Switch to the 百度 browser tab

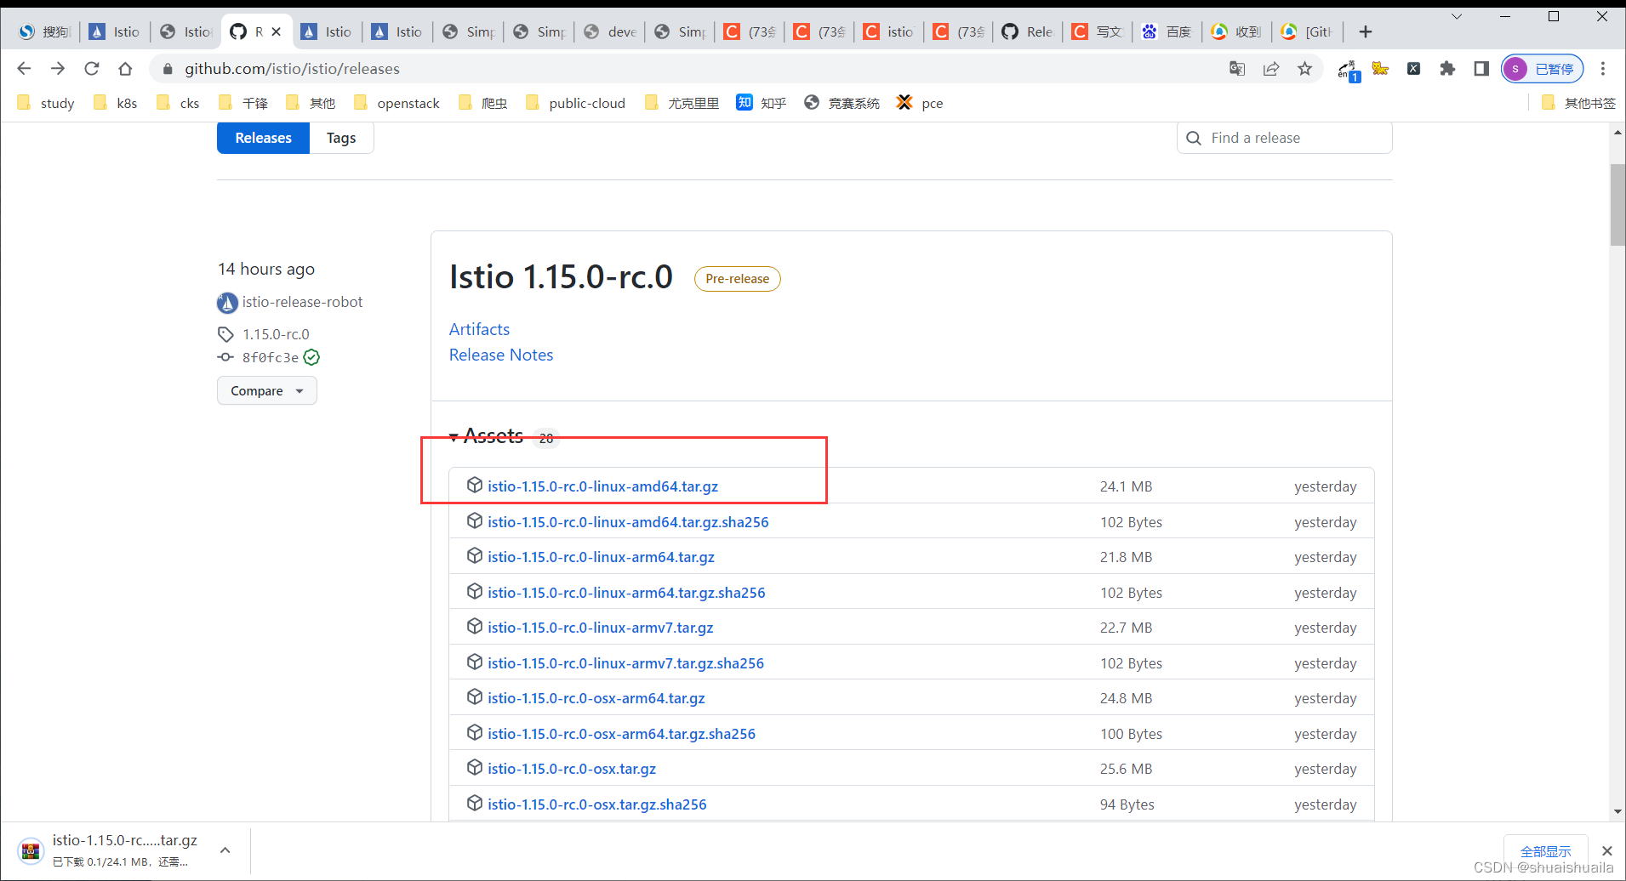[x=1167, y=31]
